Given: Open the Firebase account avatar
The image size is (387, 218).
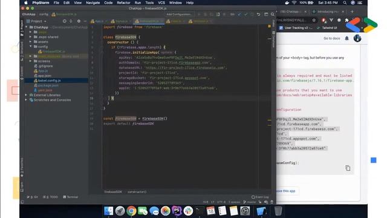Looking at the screenshot, I should (357, 38).
